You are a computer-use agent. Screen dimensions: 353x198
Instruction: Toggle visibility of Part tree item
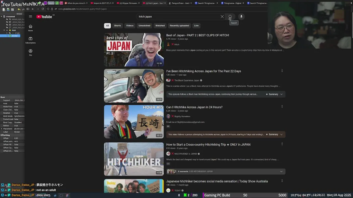coord(7,30)
